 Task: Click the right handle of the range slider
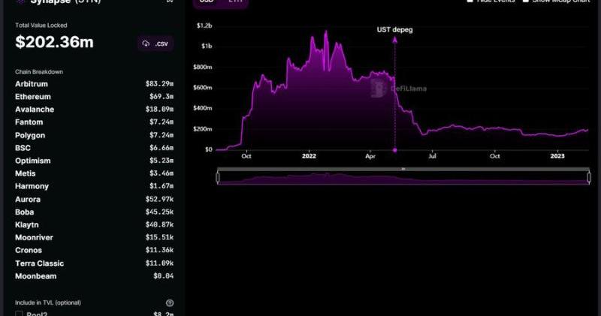pyautogui.click(x=588, y=177)
